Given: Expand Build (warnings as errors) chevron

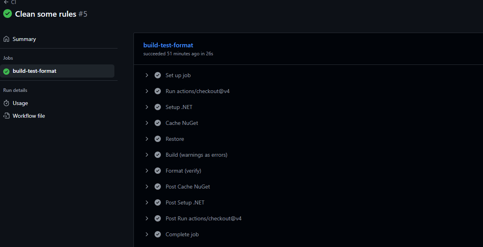Looking at the screenshot, I should (147, 155).
